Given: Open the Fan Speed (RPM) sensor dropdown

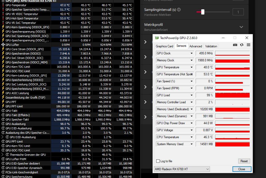Looking at the screenshot, I should [192, 88].
